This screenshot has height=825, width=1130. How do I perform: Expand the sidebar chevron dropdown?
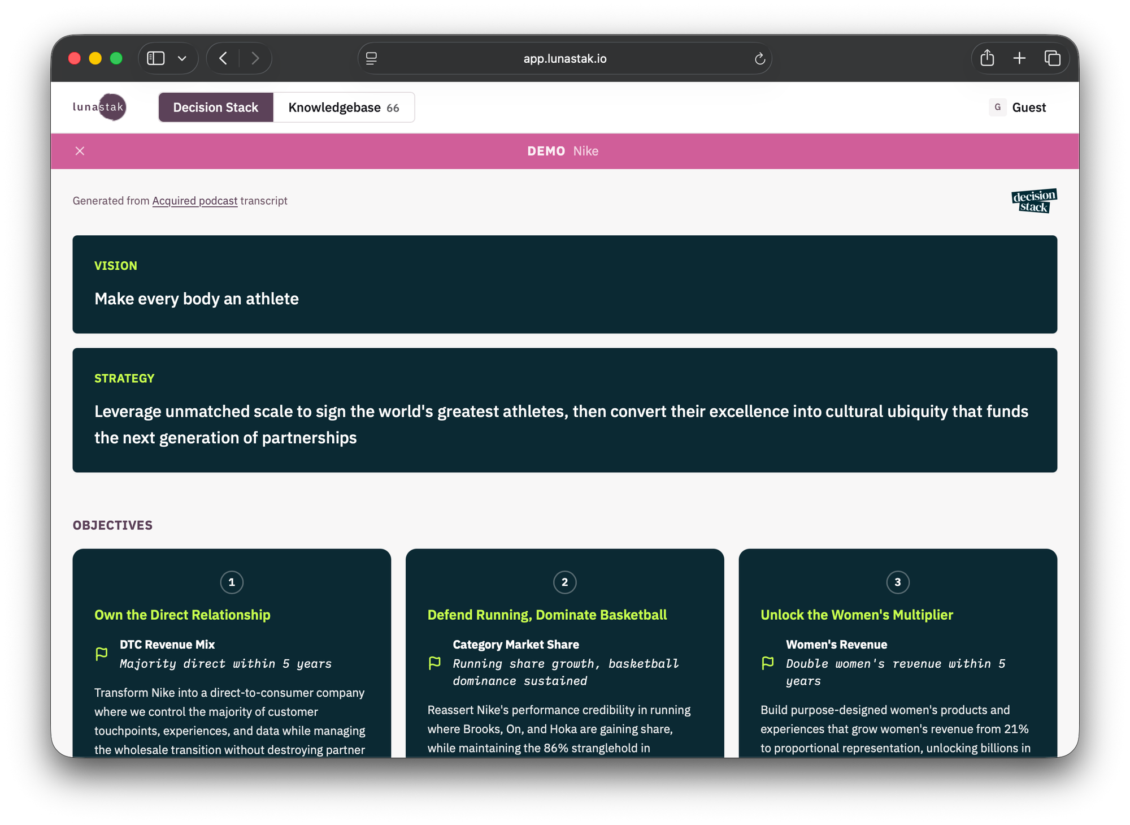click(x=182, y=58)
